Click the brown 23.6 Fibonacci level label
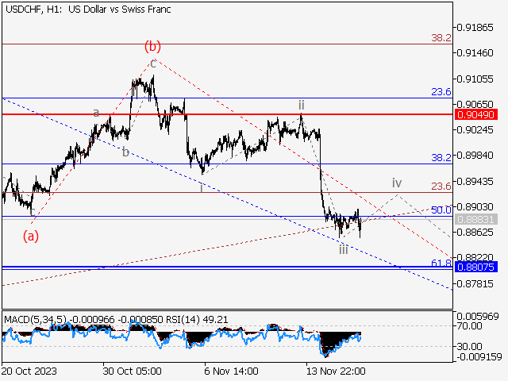The height and width of the screenshot is (381, 508). (441, 187)
